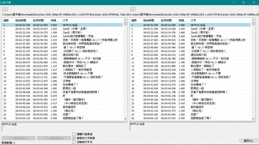The image size is (259, 145).
Task: Select left list row with end time 00:02:32.833
Action: pos(63,29)
